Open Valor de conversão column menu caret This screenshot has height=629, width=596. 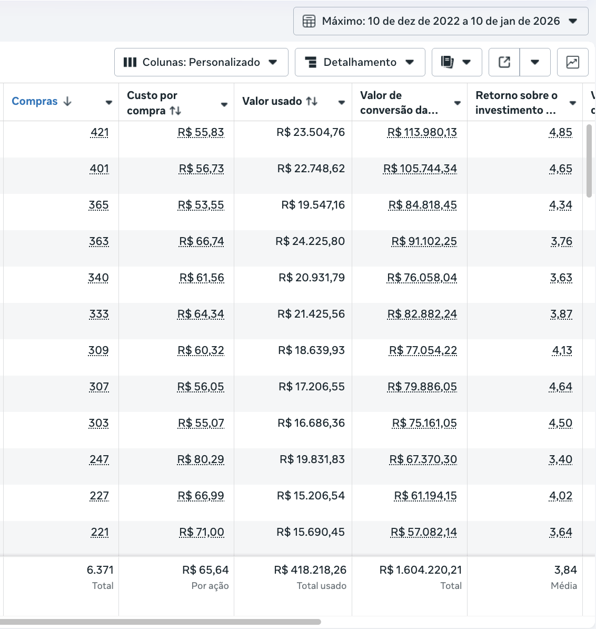coord(457,103)
